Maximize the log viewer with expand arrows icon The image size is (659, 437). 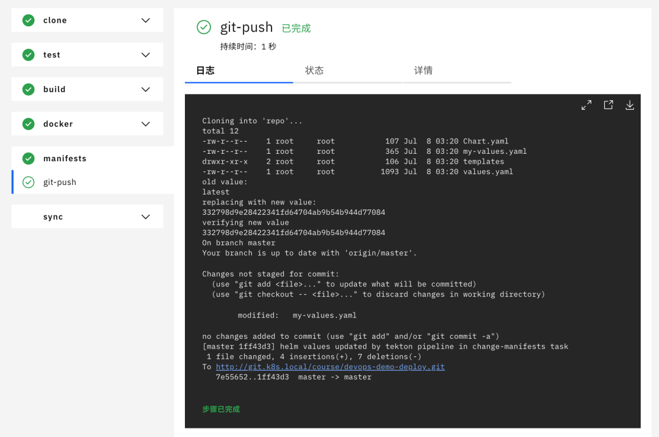point(586,105)
